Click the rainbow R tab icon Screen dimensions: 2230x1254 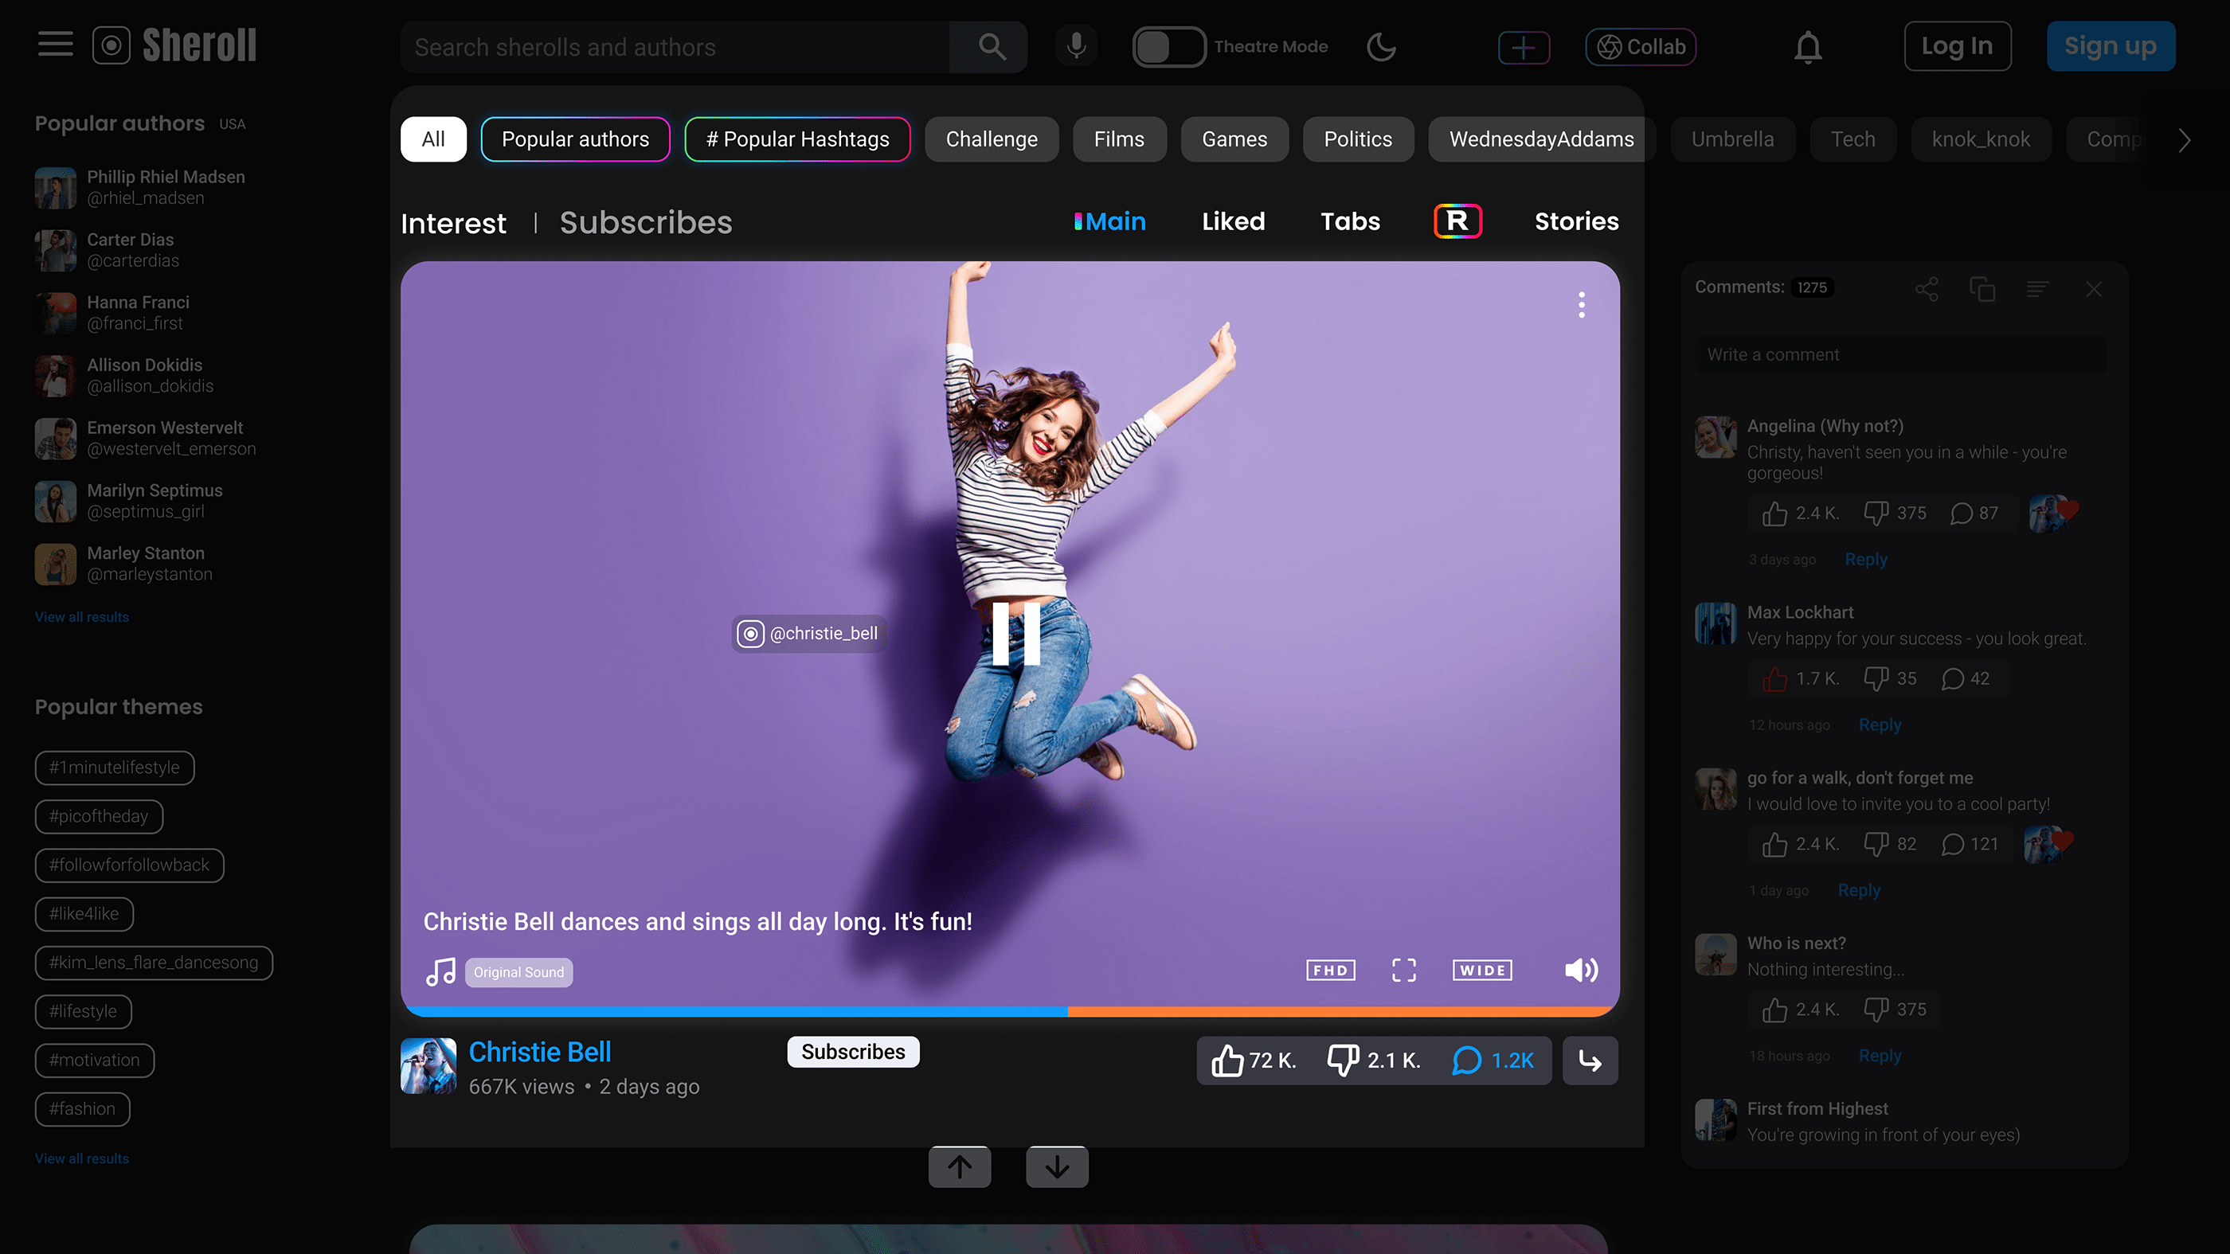(x=1457, y=221)
